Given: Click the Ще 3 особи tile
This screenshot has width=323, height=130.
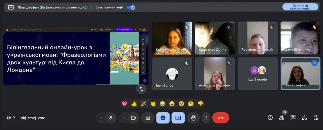Looking at the screenshot, I should (x=258, y=74).
